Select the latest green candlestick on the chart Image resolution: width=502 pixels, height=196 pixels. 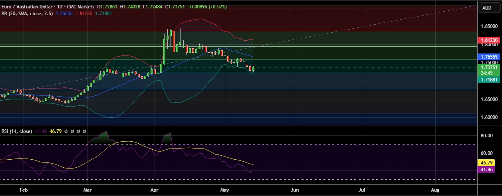point(253,69)
